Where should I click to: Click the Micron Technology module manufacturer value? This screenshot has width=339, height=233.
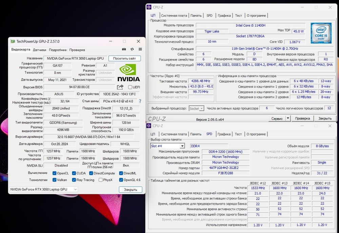coord(225,157)
